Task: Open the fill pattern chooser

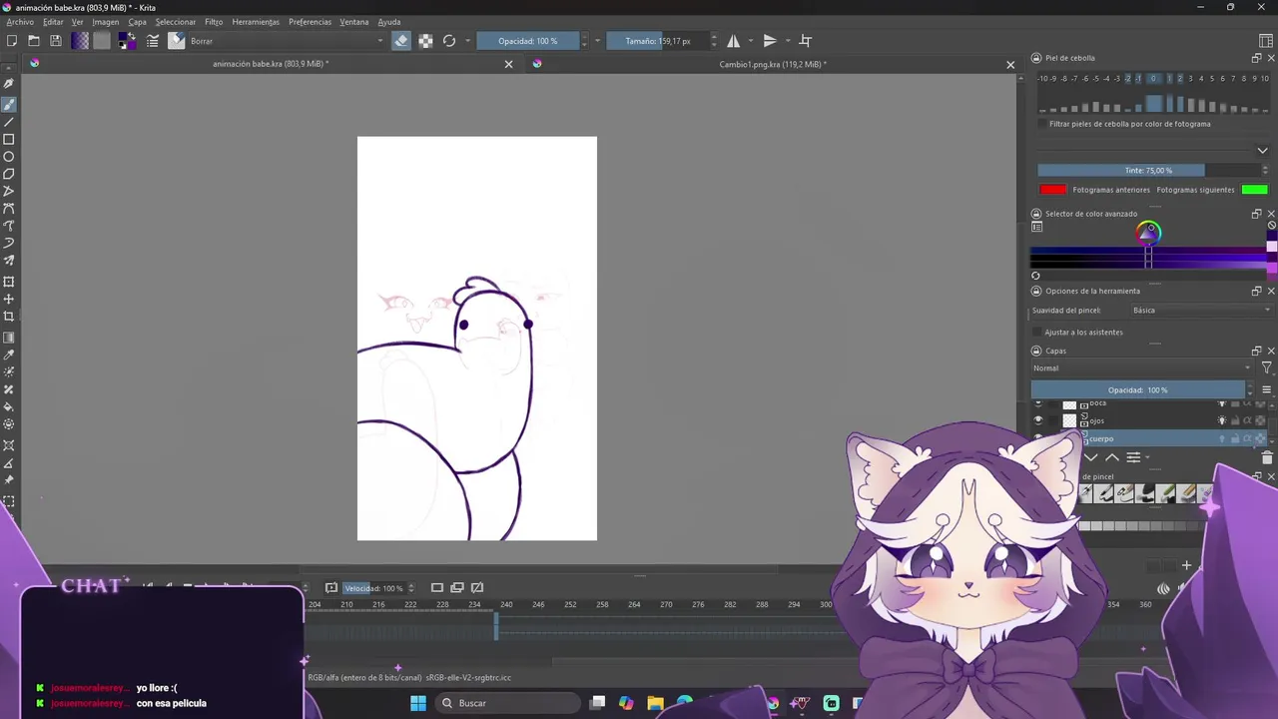Action: tap(102, 41)
